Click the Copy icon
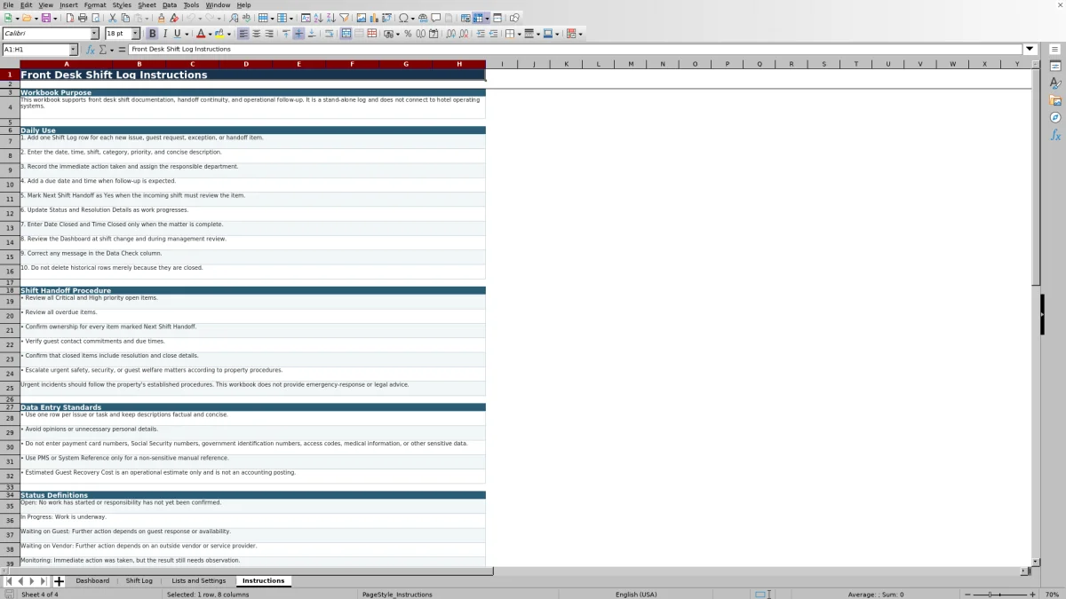This screenshot has height=599, width=1066. coord(125,18)
